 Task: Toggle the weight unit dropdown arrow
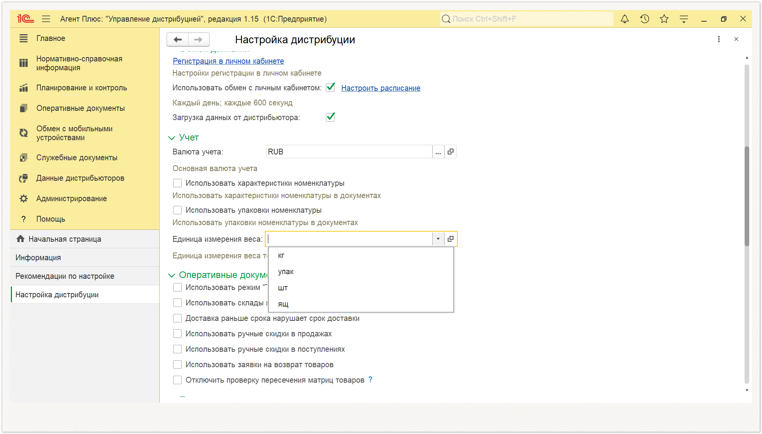pyautogui.click(x=438, y=239)
